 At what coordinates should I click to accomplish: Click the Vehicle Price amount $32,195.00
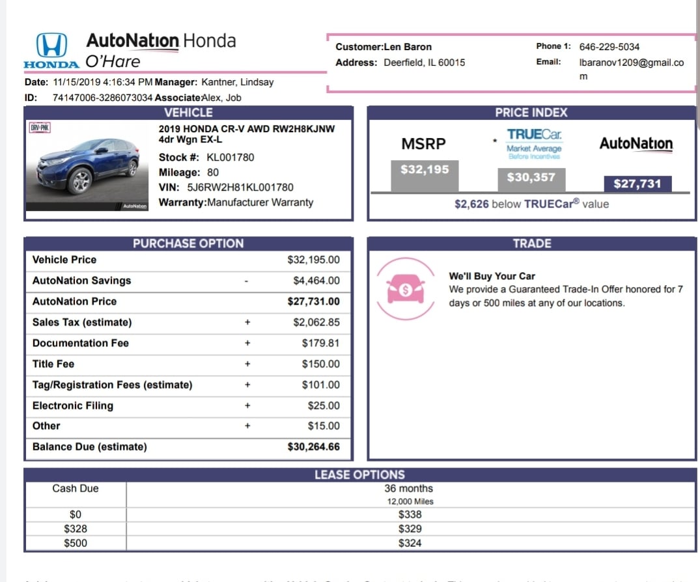tap(313, 260)
